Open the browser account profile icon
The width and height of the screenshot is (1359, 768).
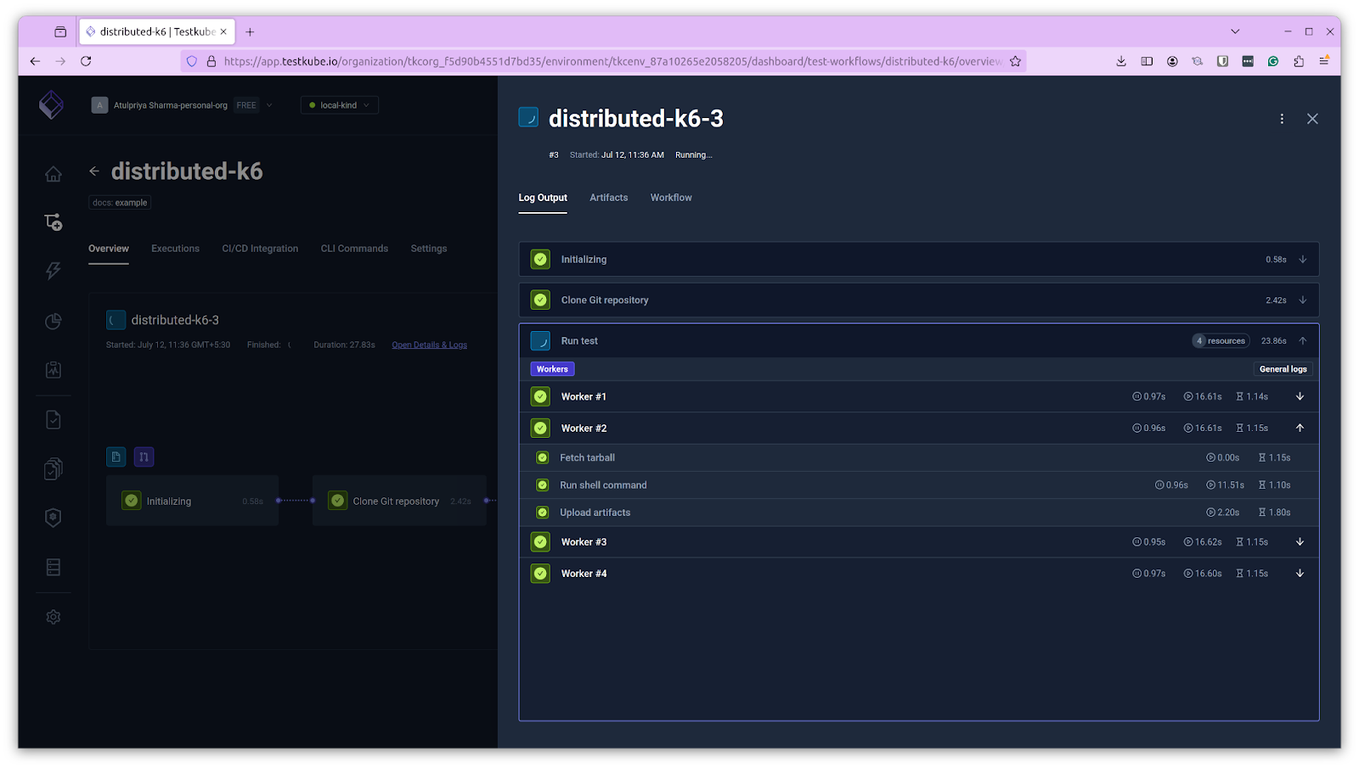tap(1172, 61)
